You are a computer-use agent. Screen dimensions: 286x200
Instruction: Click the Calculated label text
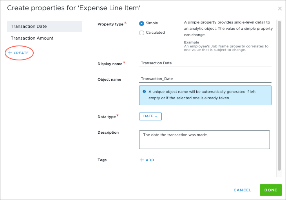pyautogui.click(x=155, y=33)
